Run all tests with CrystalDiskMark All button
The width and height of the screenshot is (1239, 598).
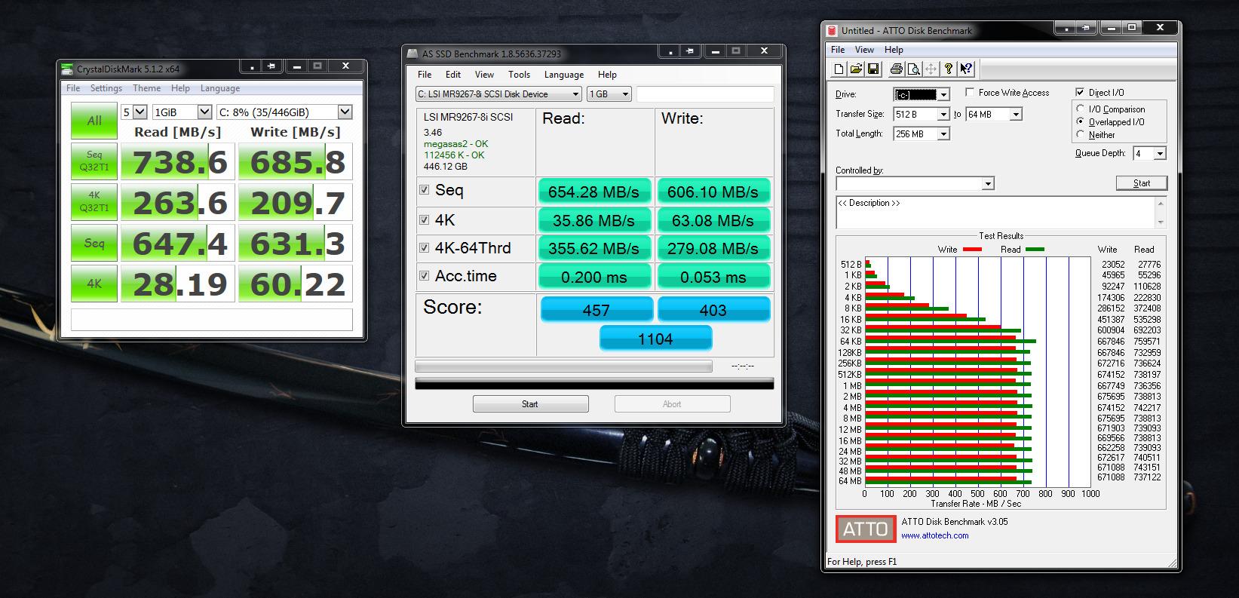pos(94,121)
